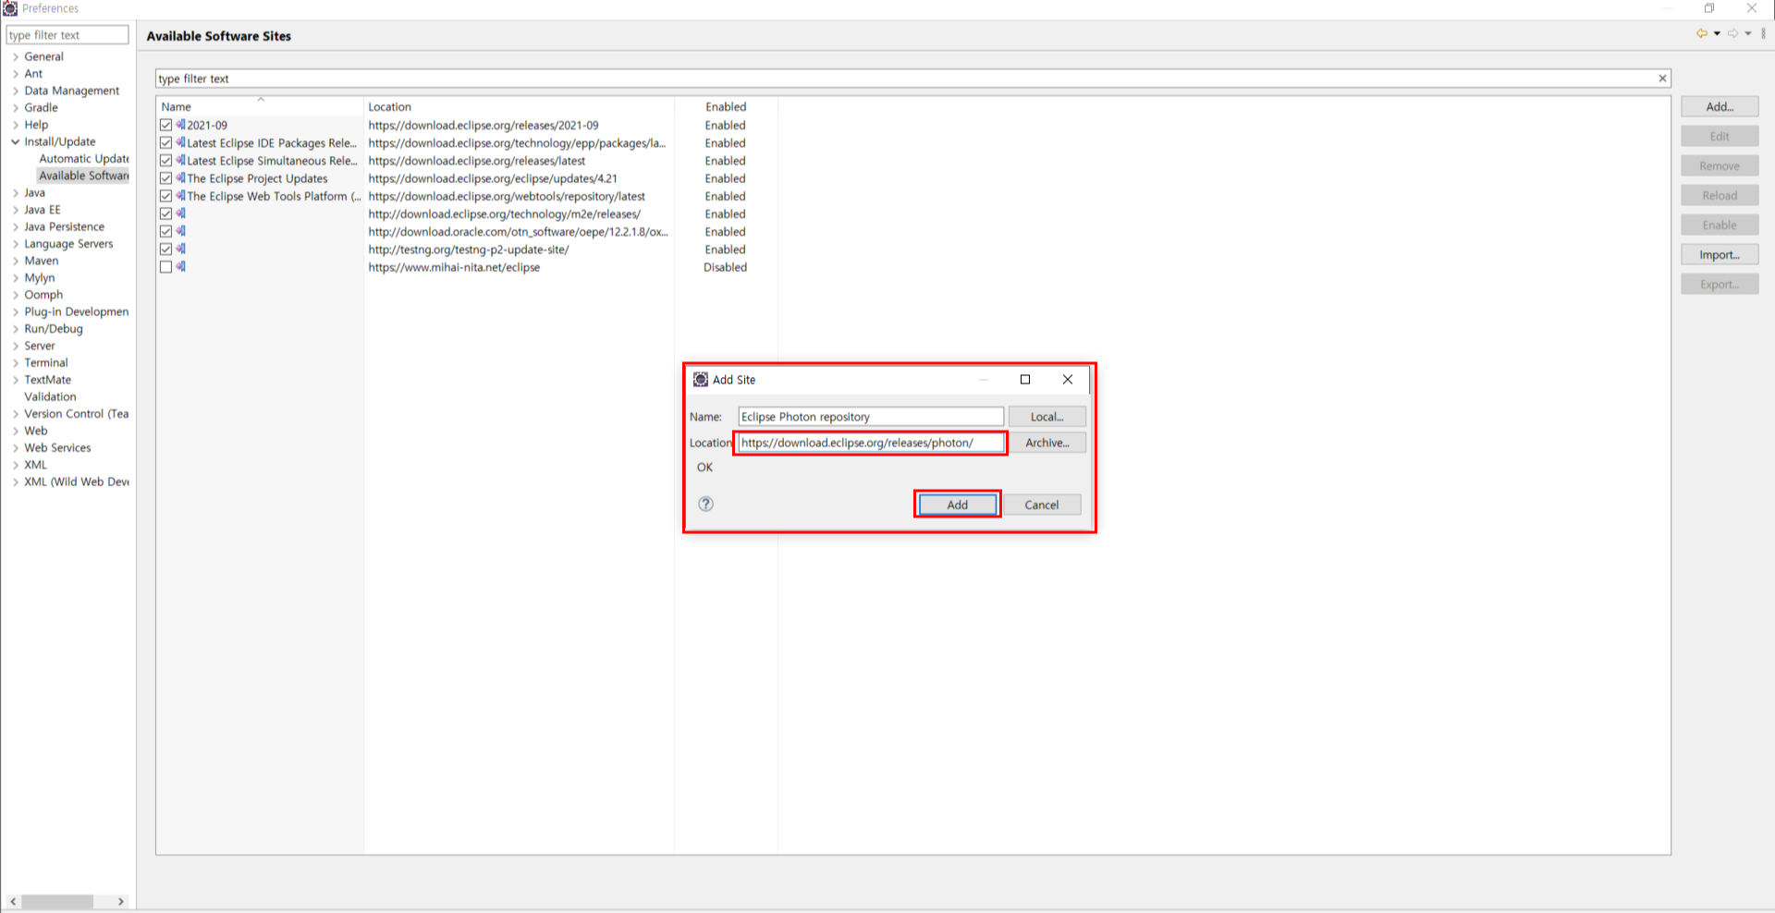Sort sites by the Location column header
Image resolution: width=1775 pixels, height=913 pixels.
(x=519, y=106)
